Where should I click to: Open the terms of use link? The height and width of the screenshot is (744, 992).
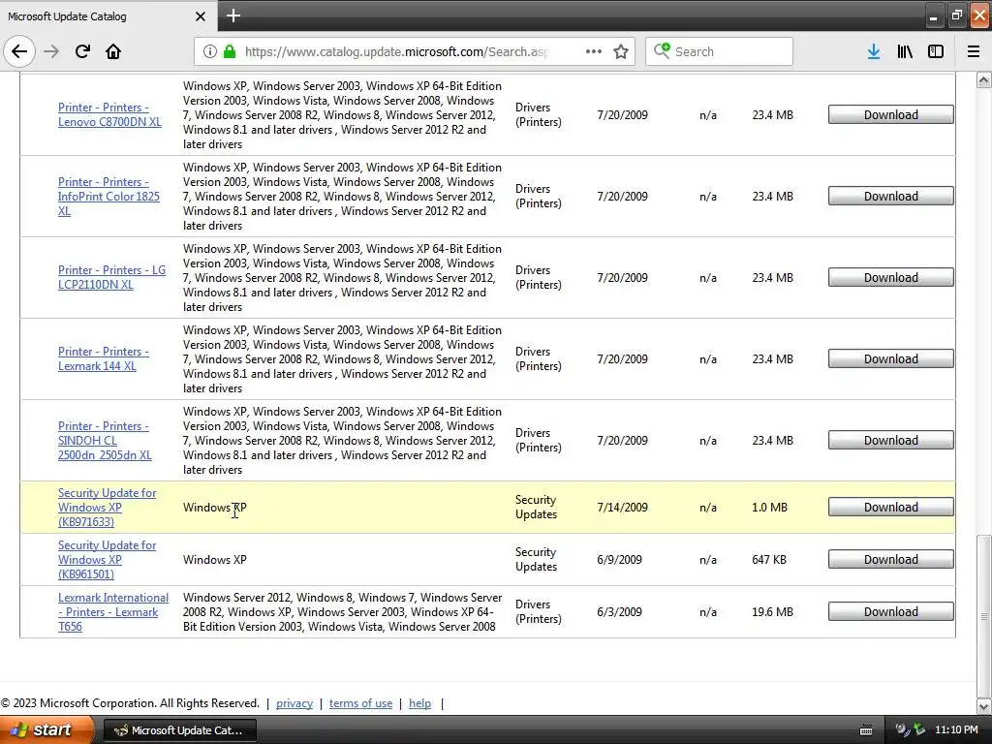[x=360, y=703]
